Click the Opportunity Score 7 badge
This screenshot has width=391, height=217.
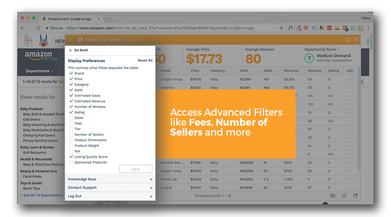click(309, 58)
